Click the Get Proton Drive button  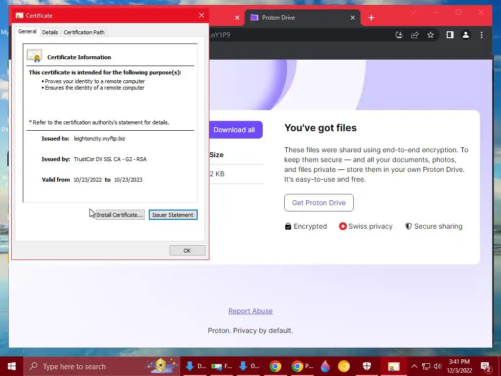pos(319,203)
